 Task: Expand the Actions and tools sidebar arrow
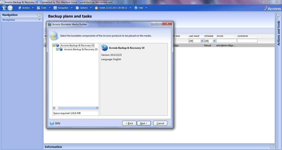click(x=278, y=15)
